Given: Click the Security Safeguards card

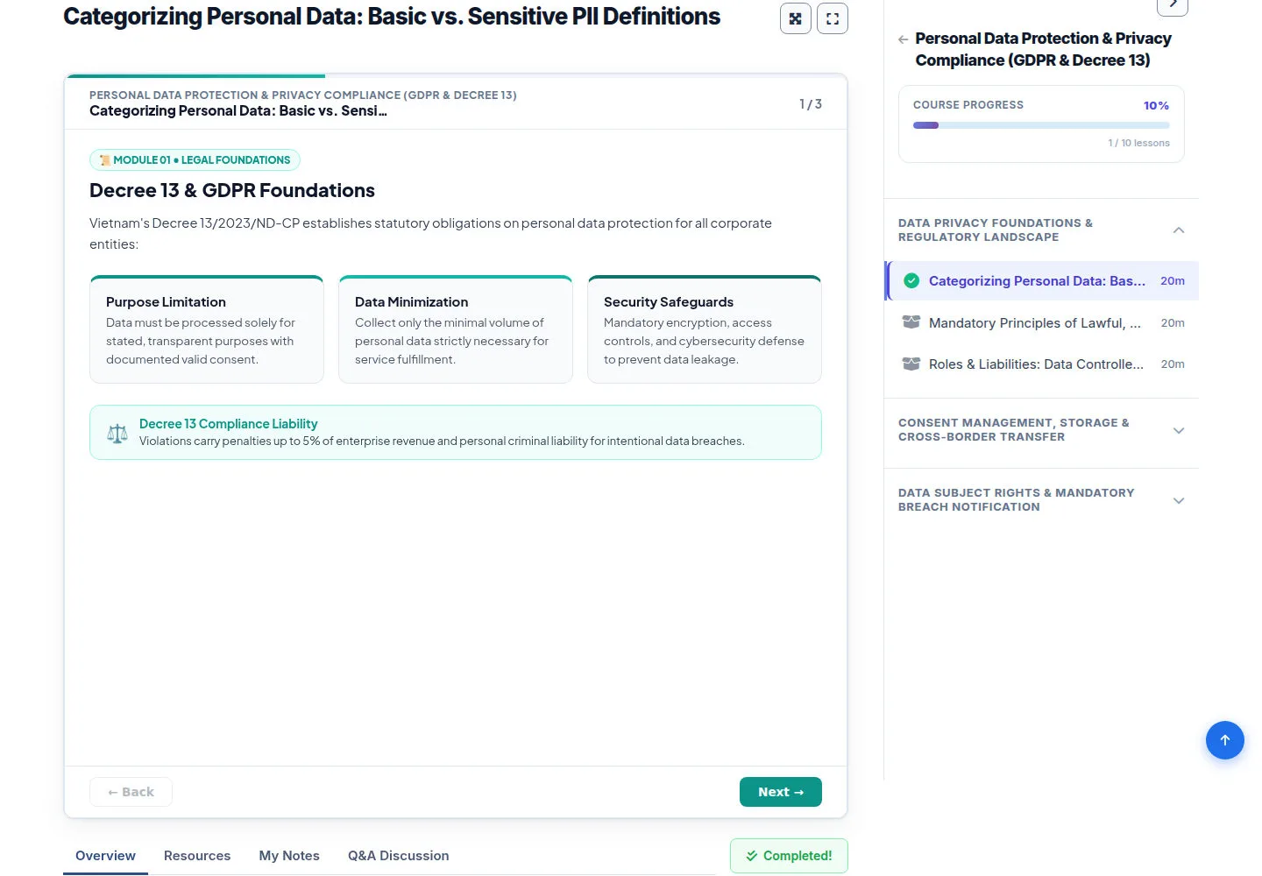Looking at the screenshot, I should pos(705,329).
